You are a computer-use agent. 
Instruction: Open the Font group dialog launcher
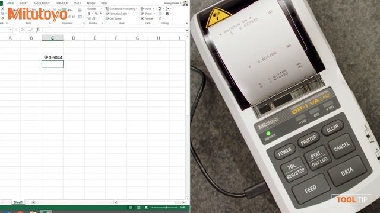click(50, 24)
